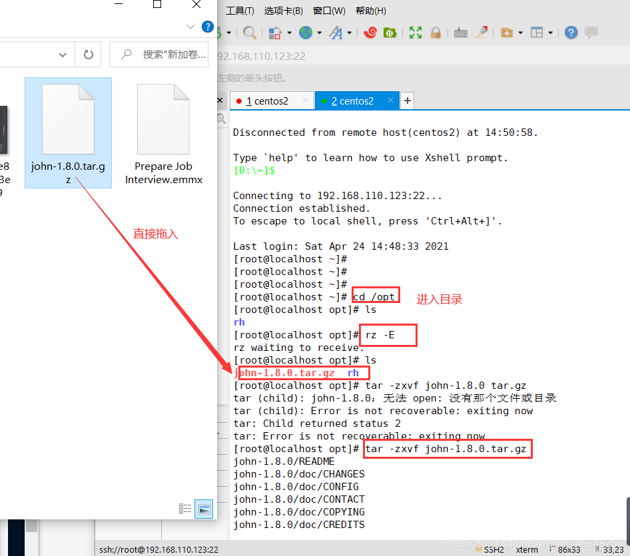The image size is (630, 556).
Task: Click the Explorer search box '搜索"新加卷...'
Action: click(158, 54)
